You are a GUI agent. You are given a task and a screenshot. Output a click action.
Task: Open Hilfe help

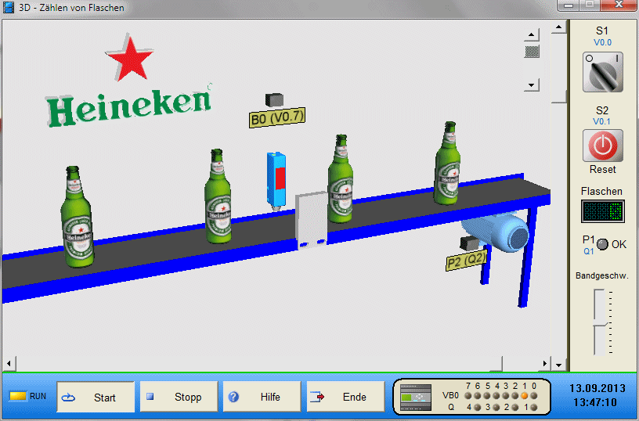[262, 397]
